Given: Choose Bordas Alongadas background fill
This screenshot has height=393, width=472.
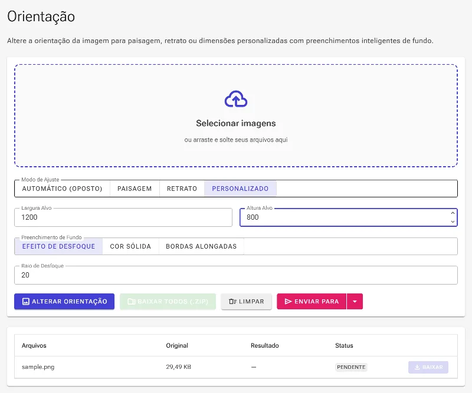Looking at the screenshot, I should click(x=201, y=246).
